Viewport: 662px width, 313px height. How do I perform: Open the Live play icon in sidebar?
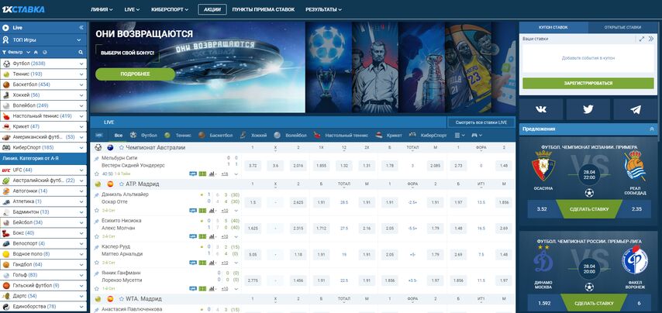[6, 28]
